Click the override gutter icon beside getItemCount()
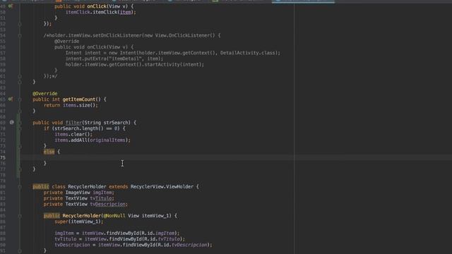Screen dimensions: 452x254 (10, 99)
